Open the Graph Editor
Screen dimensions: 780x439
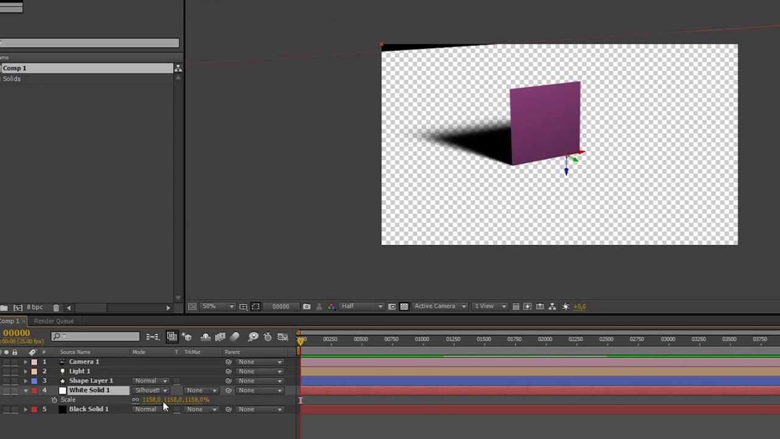(x=283, y=337)
